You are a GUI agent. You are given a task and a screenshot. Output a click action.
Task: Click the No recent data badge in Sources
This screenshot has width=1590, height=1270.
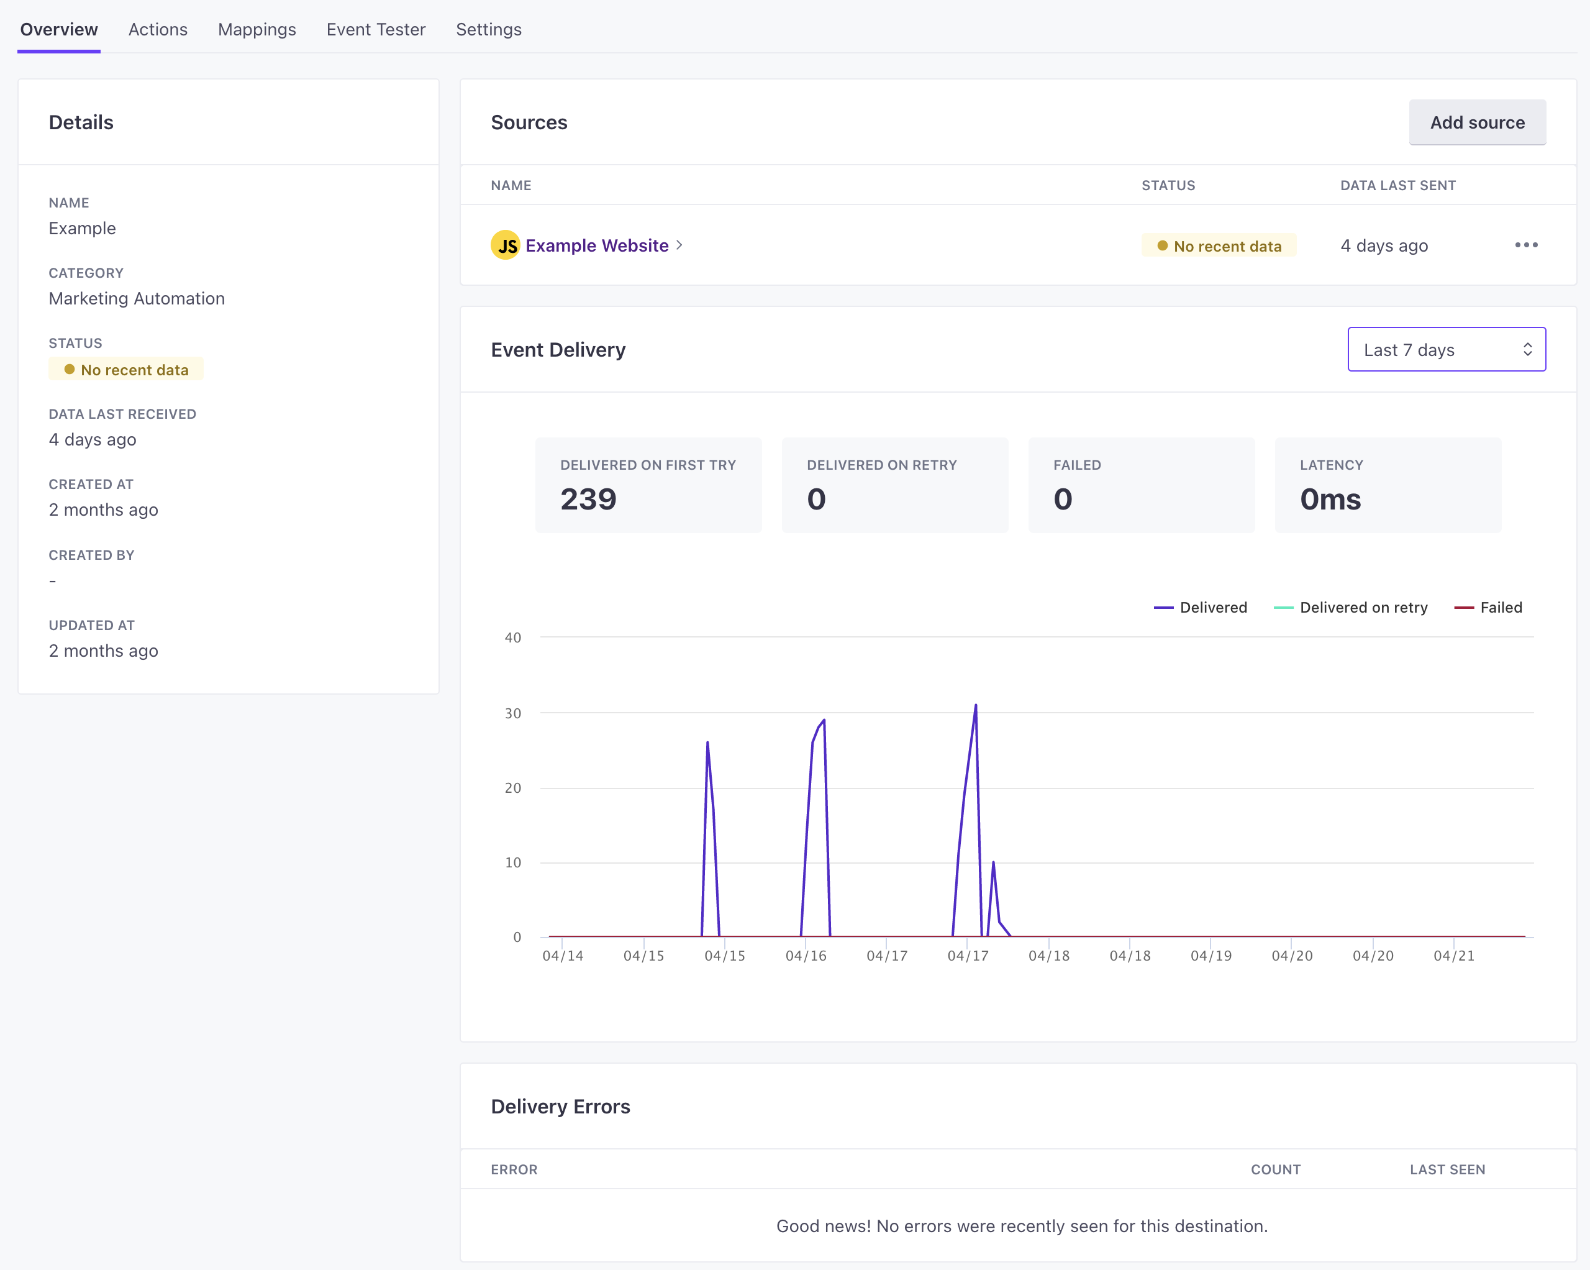pyautogui.click(x=1219, y=245)
